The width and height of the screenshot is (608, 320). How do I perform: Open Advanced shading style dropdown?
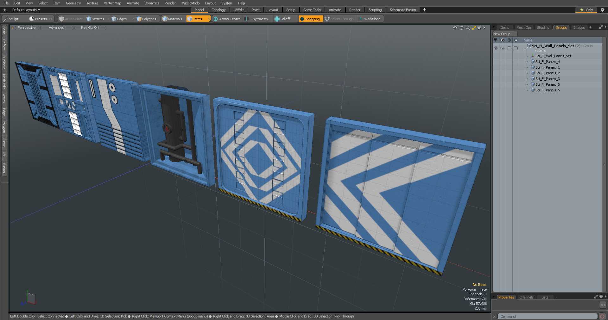pyautogui.click(x=57, y=28)
